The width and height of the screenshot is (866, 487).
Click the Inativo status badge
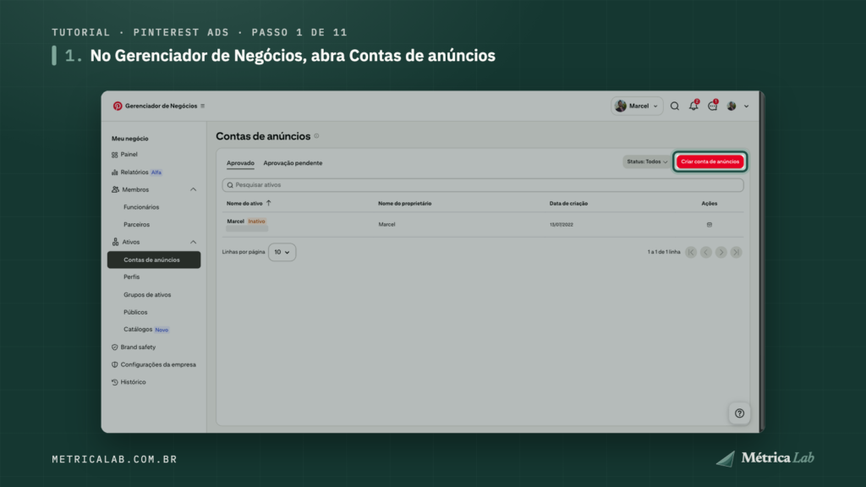click(256, 222)
